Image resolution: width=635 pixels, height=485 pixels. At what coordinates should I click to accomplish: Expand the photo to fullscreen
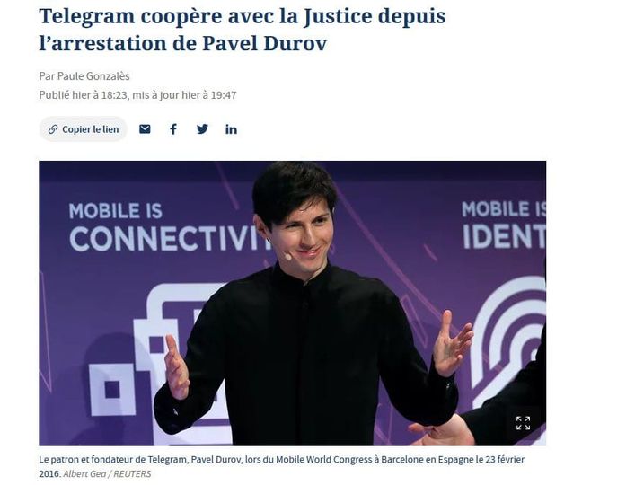pyautogui.click(x=524, y=423)
